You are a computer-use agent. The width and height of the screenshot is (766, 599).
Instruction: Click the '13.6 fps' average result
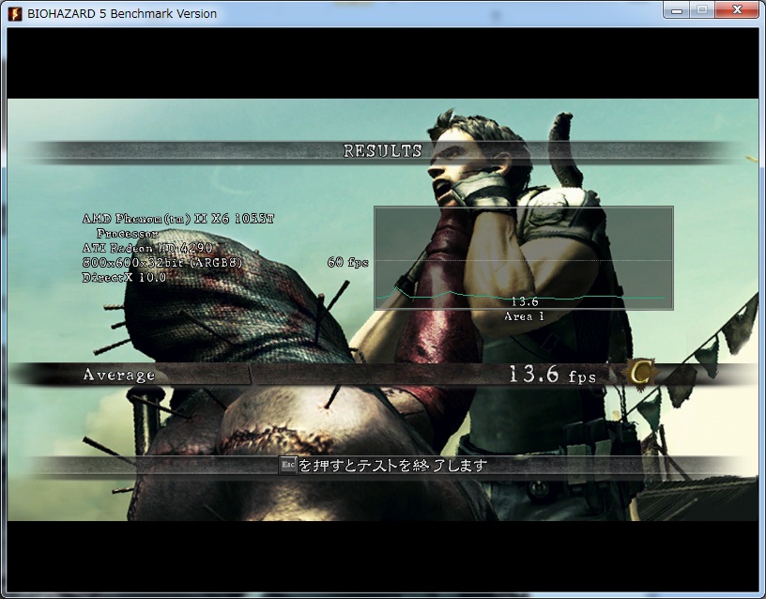coord(553,375)
